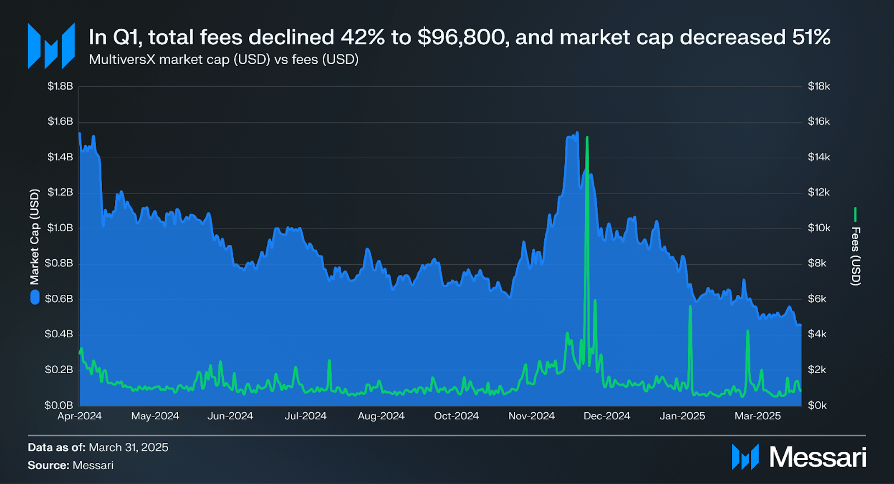The width and height of the screenshot is (894, 484).
Task: Click the Messari logo icon bottom-right
Action: 745,457
